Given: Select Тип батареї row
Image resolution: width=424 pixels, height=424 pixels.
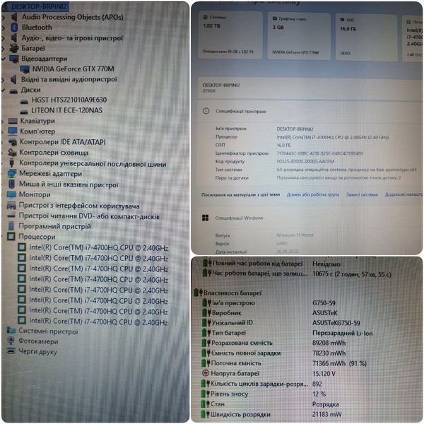Looking at the screenshot, I should coord(288,333).
